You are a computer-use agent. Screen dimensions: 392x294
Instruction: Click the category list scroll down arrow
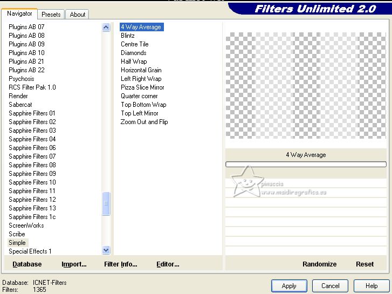(x=106, y=250)
